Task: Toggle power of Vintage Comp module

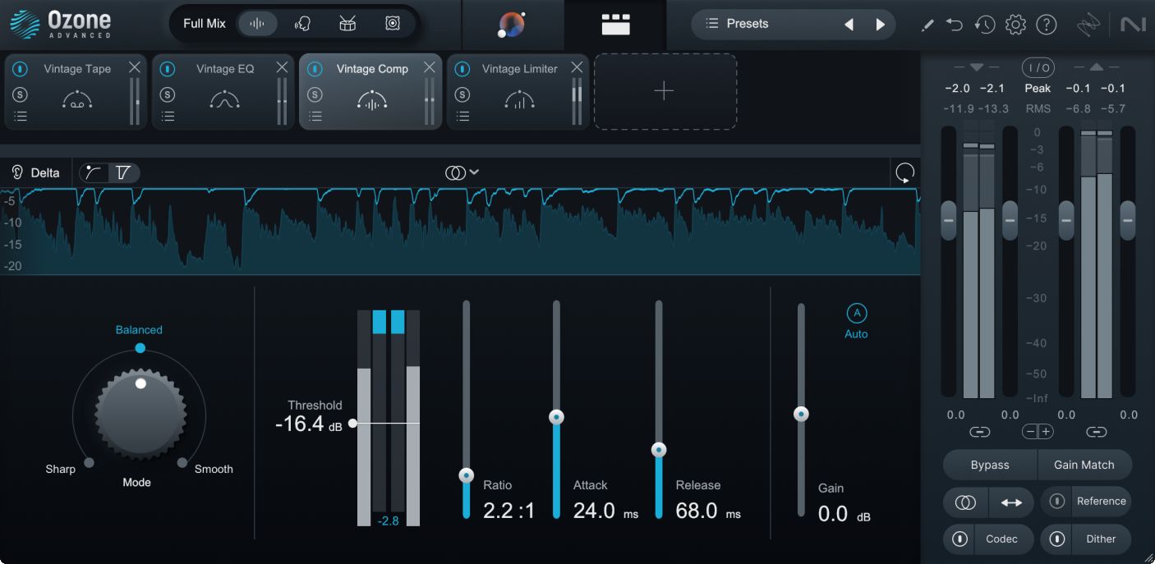Action: tap(315, 69)
